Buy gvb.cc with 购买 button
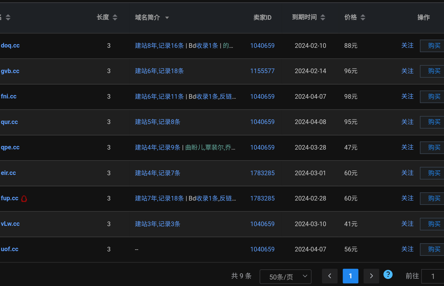The image size is (444, 286). (x=432, y=71)
